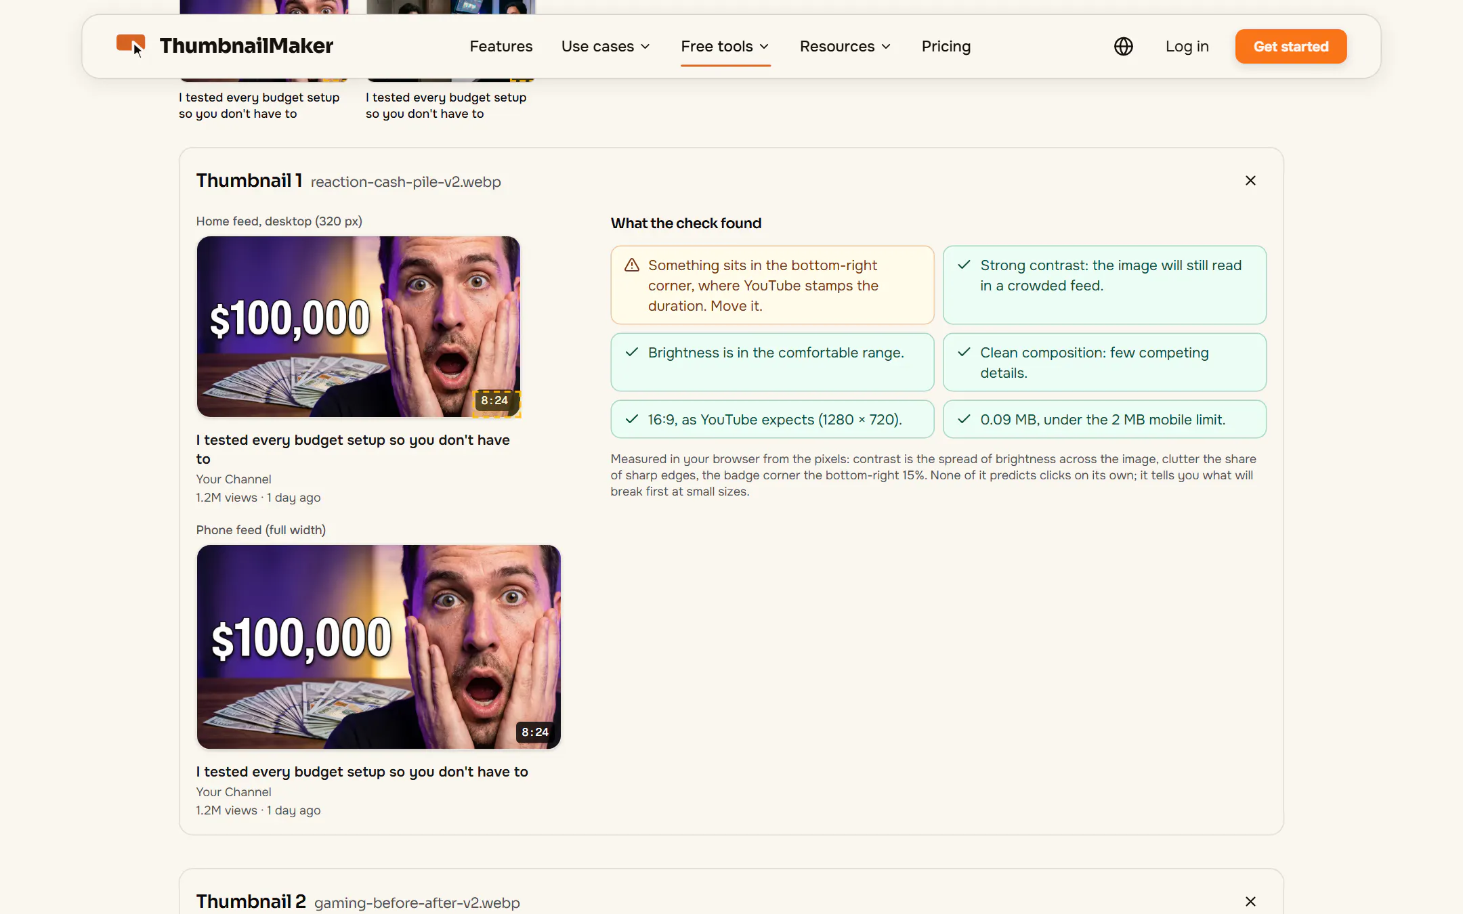
Task: Click the video title under the phone preview
Action: point(362,771)
